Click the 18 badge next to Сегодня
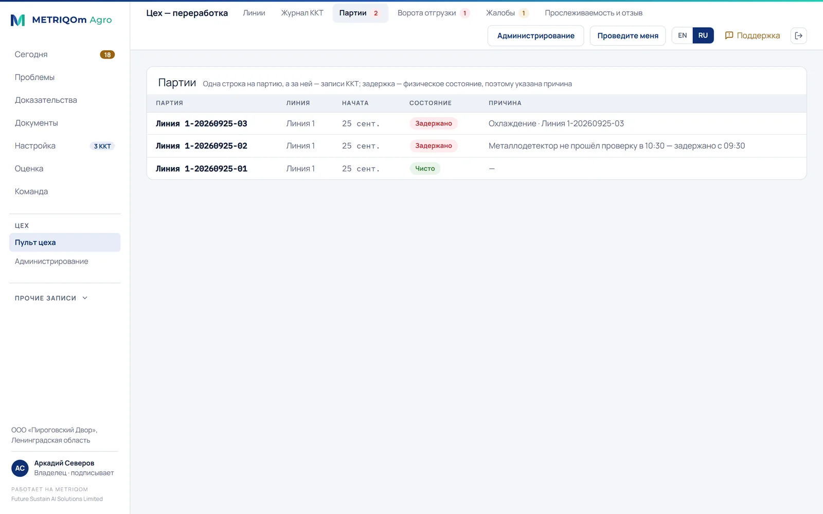Screen dimensions: 823x514 click(x=107, y=54)
